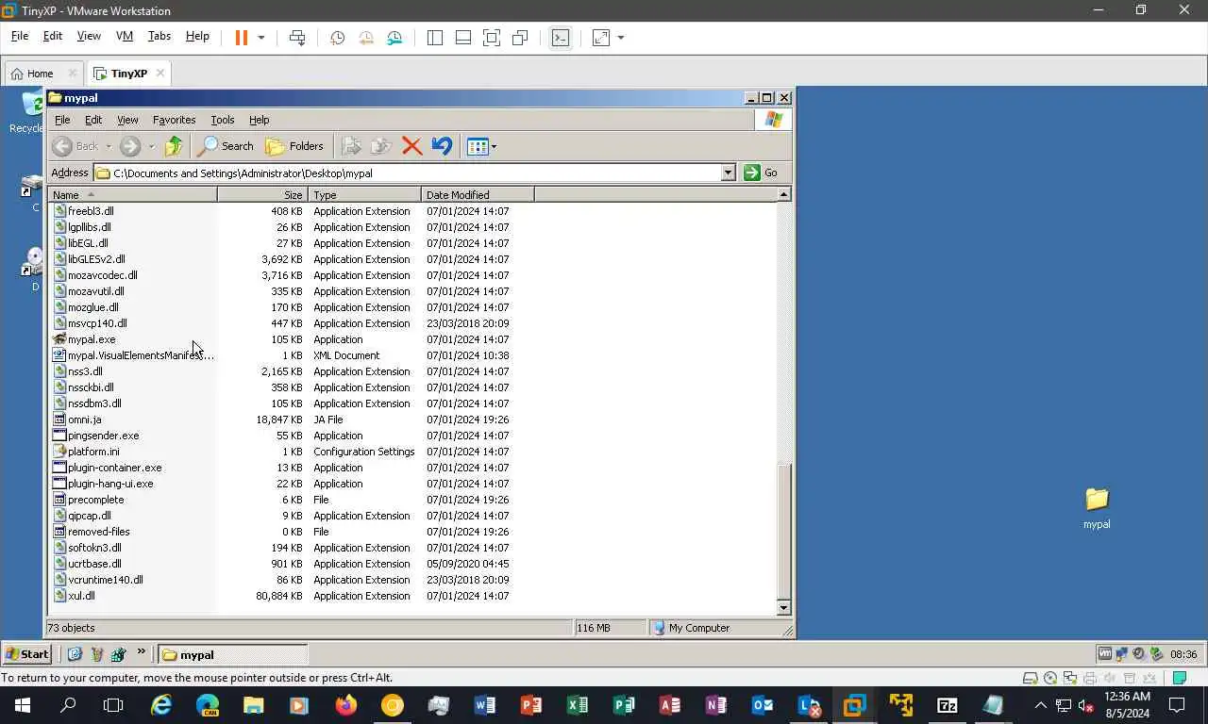Viewport: 1208px width, 724px height.
Task: Open the VMware VM menu
Action: pyautogui.click(x=125, y=36)
